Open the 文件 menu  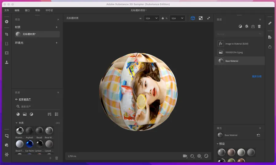pos(7,10)
